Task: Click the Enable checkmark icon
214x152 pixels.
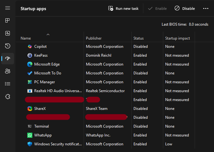Action: [150, 9]
